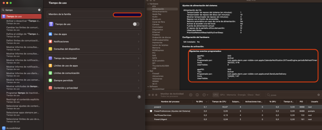Open Programar tiempo de inactividad result
The height and width of the screenshot is (130, 322).
23,94
